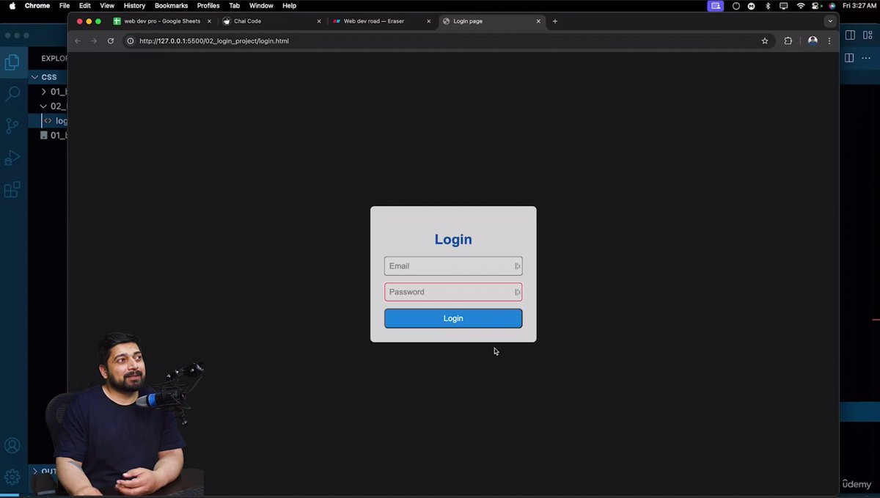The width and height of the screenshot is (880, 498).
Task: Focus the Password input field
Action: pyautogui.click(x=453, y=292)
